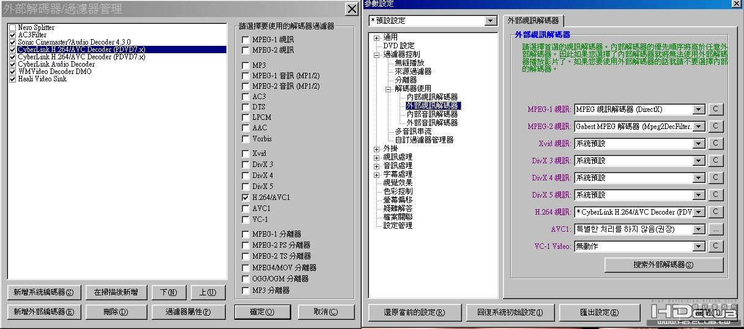Check the DivX 5 checkbox
This screenshot has height=329, width=744.
click(x=246, y=187)
